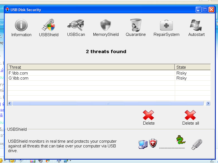This screenshot has width=218, height=163.
Task: Minimize the USB Disk Security window
Action: point(198,10)
